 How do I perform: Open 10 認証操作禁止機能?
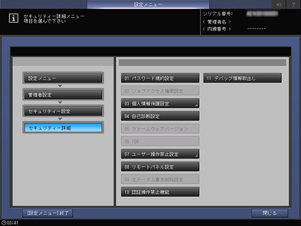click(160, 192)
